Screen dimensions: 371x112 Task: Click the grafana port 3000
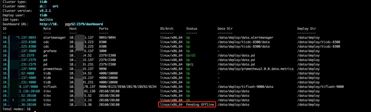[103, 51]
